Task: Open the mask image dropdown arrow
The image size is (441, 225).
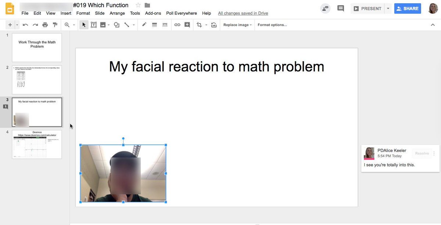Action: pos(206,25)
